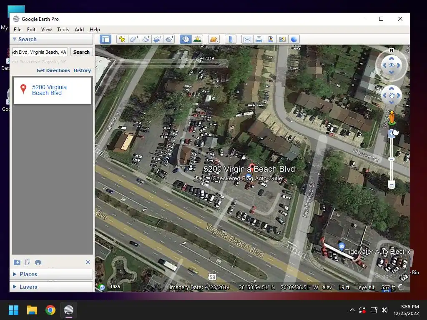
Task: Open search History link
Action: coord(82,70)
